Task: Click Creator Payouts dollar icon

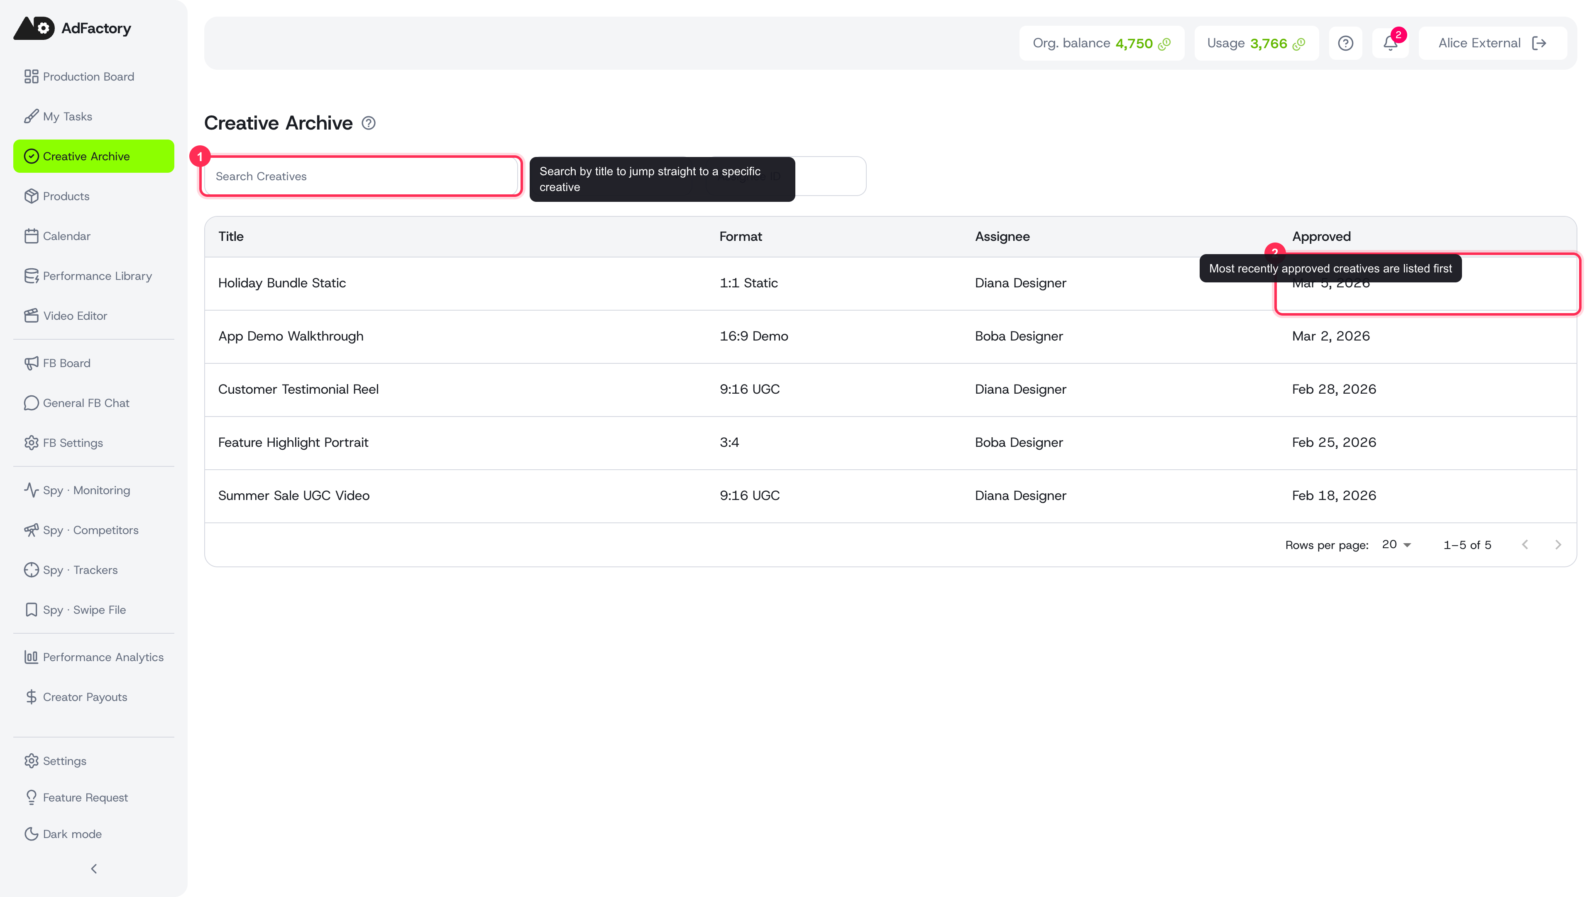Action: click(31, 697)
